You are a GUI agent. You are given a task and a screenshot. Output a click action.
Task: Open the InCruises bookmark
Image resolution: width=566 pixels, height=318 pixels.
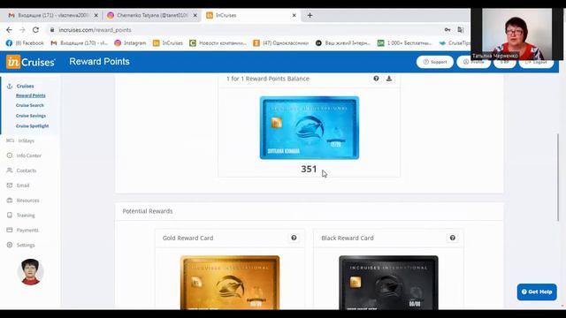click(x=168, y=43)
